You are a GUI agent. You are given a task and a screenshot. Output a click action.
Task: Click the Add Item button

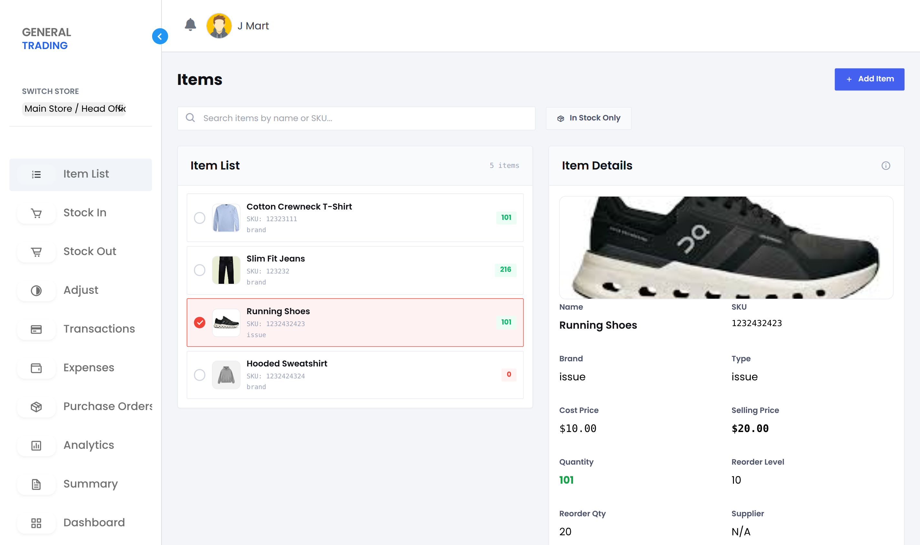[869, 79]
